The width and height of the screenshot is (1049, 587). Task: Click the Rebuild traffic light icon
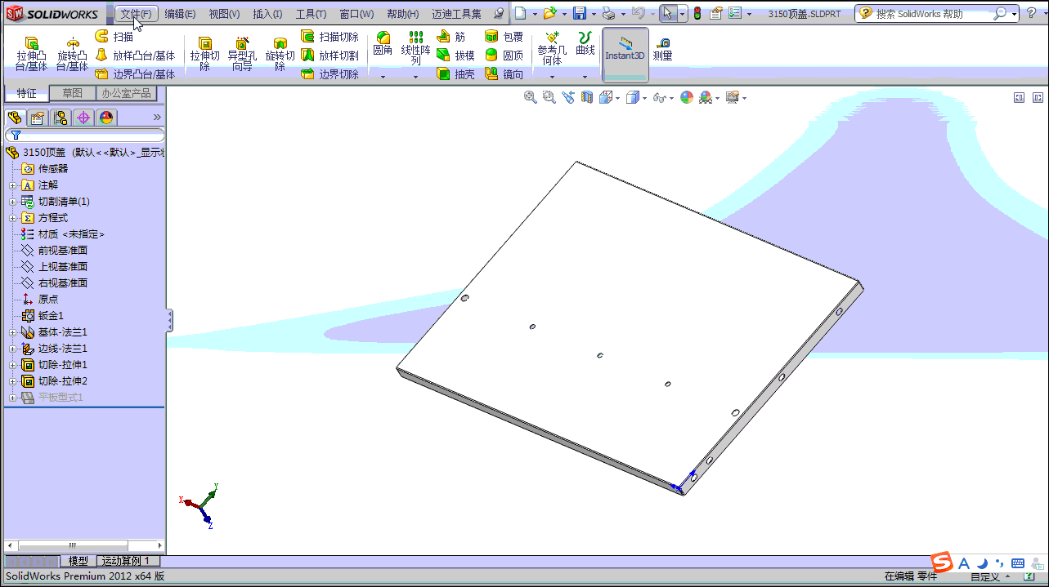pos(697,14)
